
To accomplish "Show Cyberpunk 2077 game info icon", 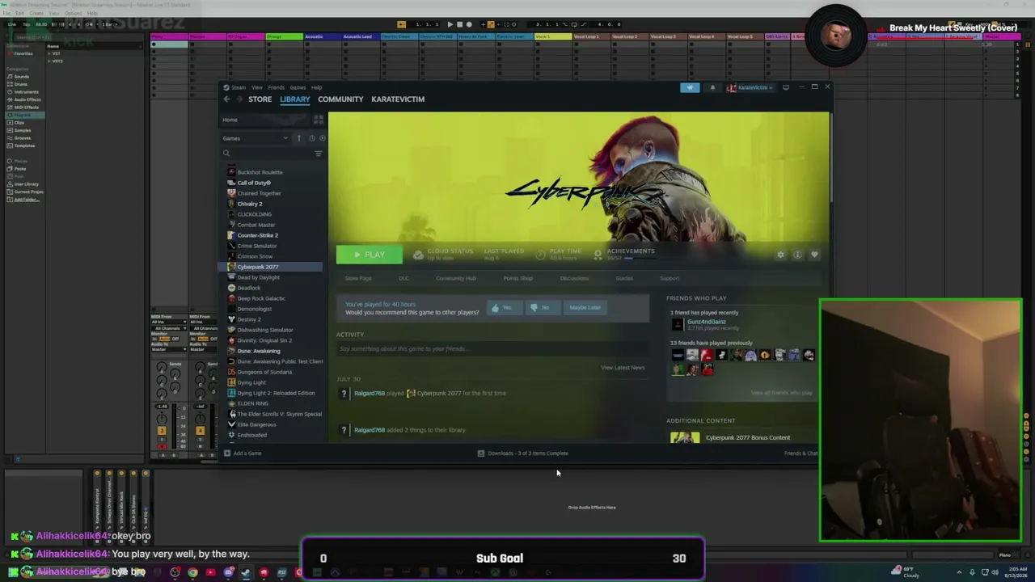I will (x=797, y=255).
